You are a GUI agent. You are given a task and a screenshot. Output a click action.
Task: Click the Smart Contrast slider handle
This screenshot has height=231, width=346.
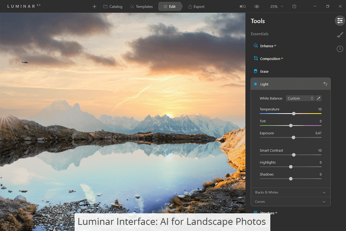[294, 155]
